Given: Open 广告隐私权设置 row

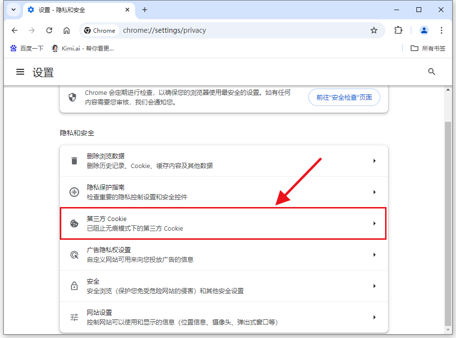Looking at the screenshot, I should tap(223, 255).
